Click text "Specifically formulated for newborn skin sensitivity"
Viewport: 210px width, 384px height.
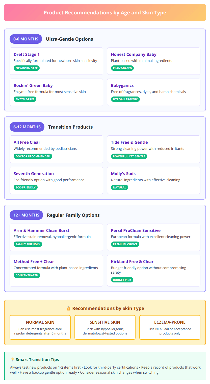(55, 61)
